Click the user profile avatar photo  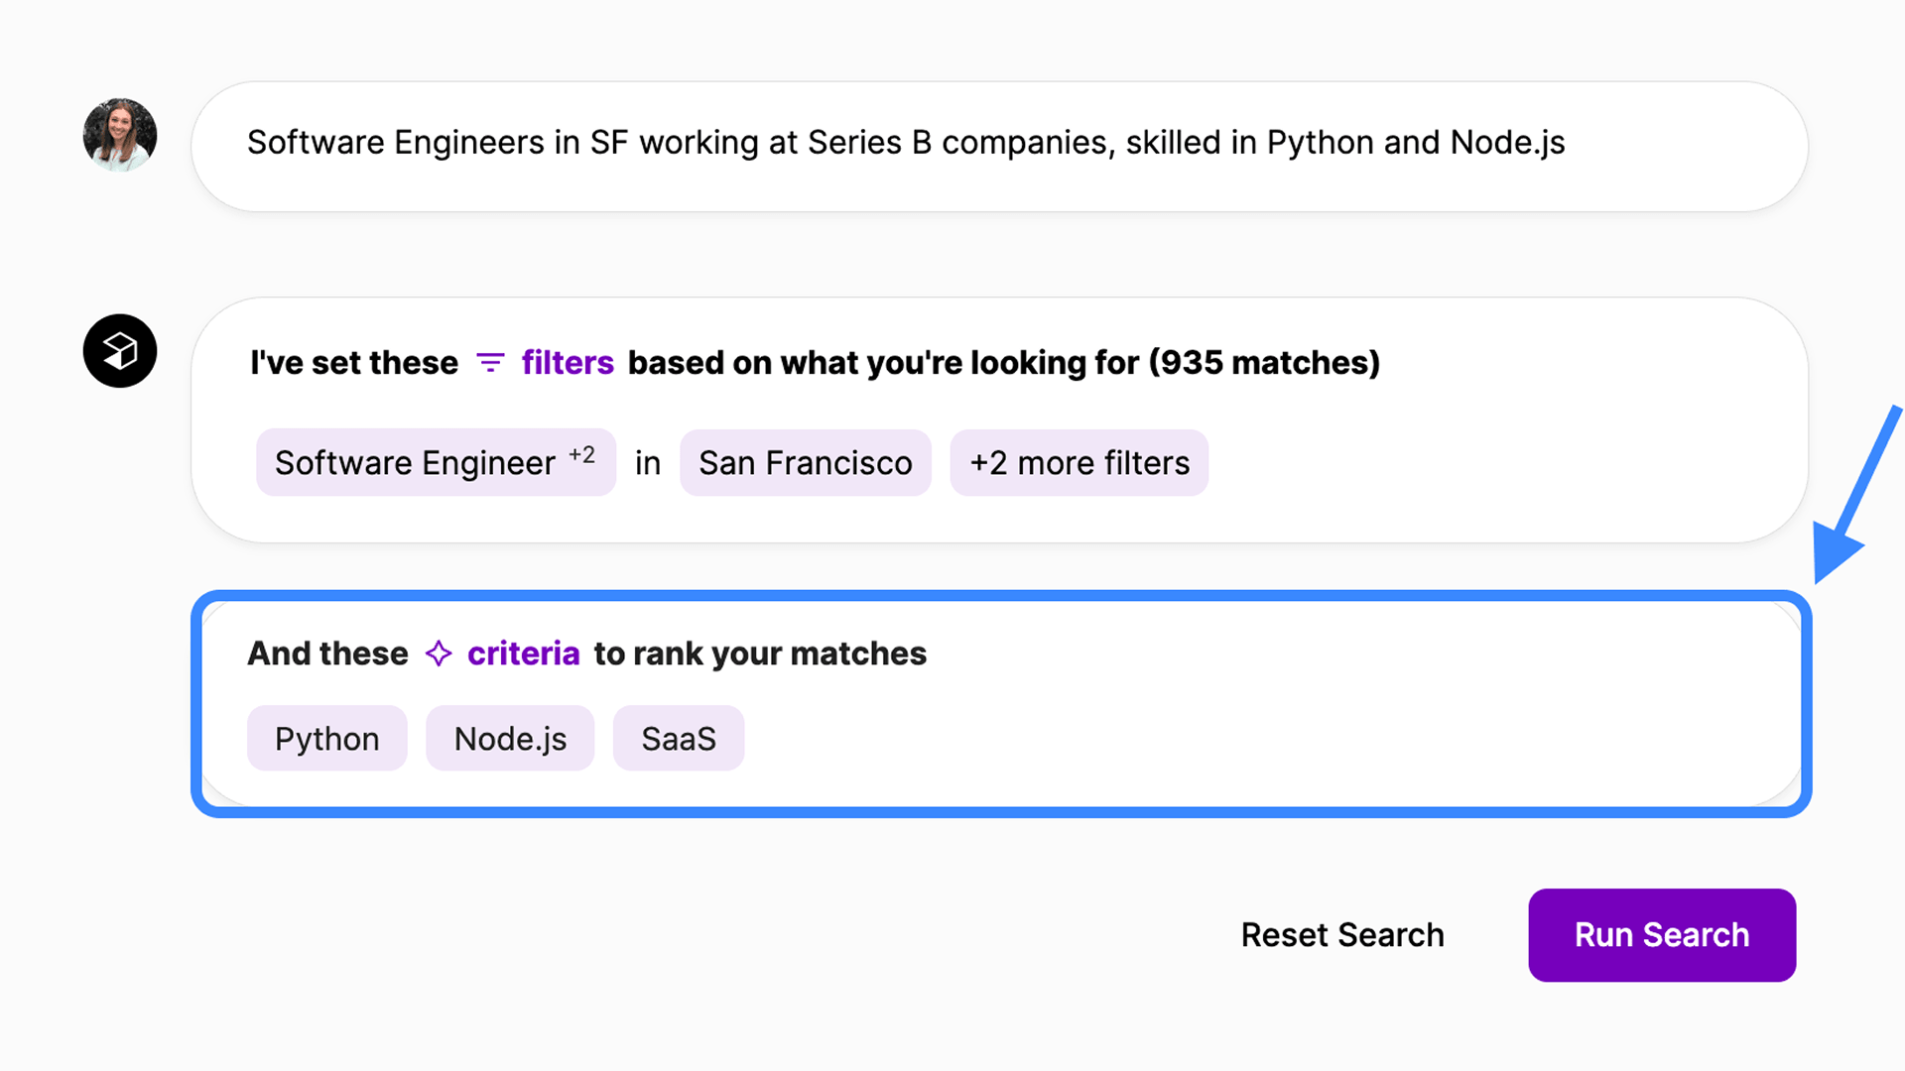pyautogui.click(x=120, y=135)
